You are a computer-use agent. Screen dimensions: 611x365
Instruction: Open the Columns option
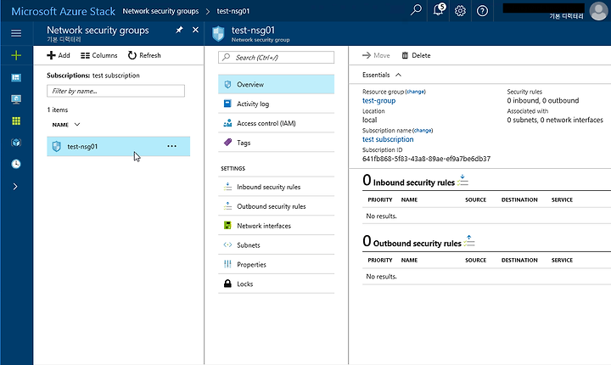(x=99, y=55)
